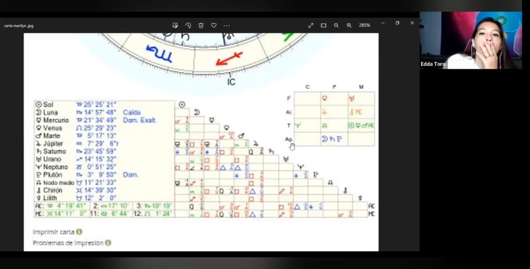Screen dimensions: 530x269
Task: Toggle the heart favorite icon
Action: coord(214,26)
